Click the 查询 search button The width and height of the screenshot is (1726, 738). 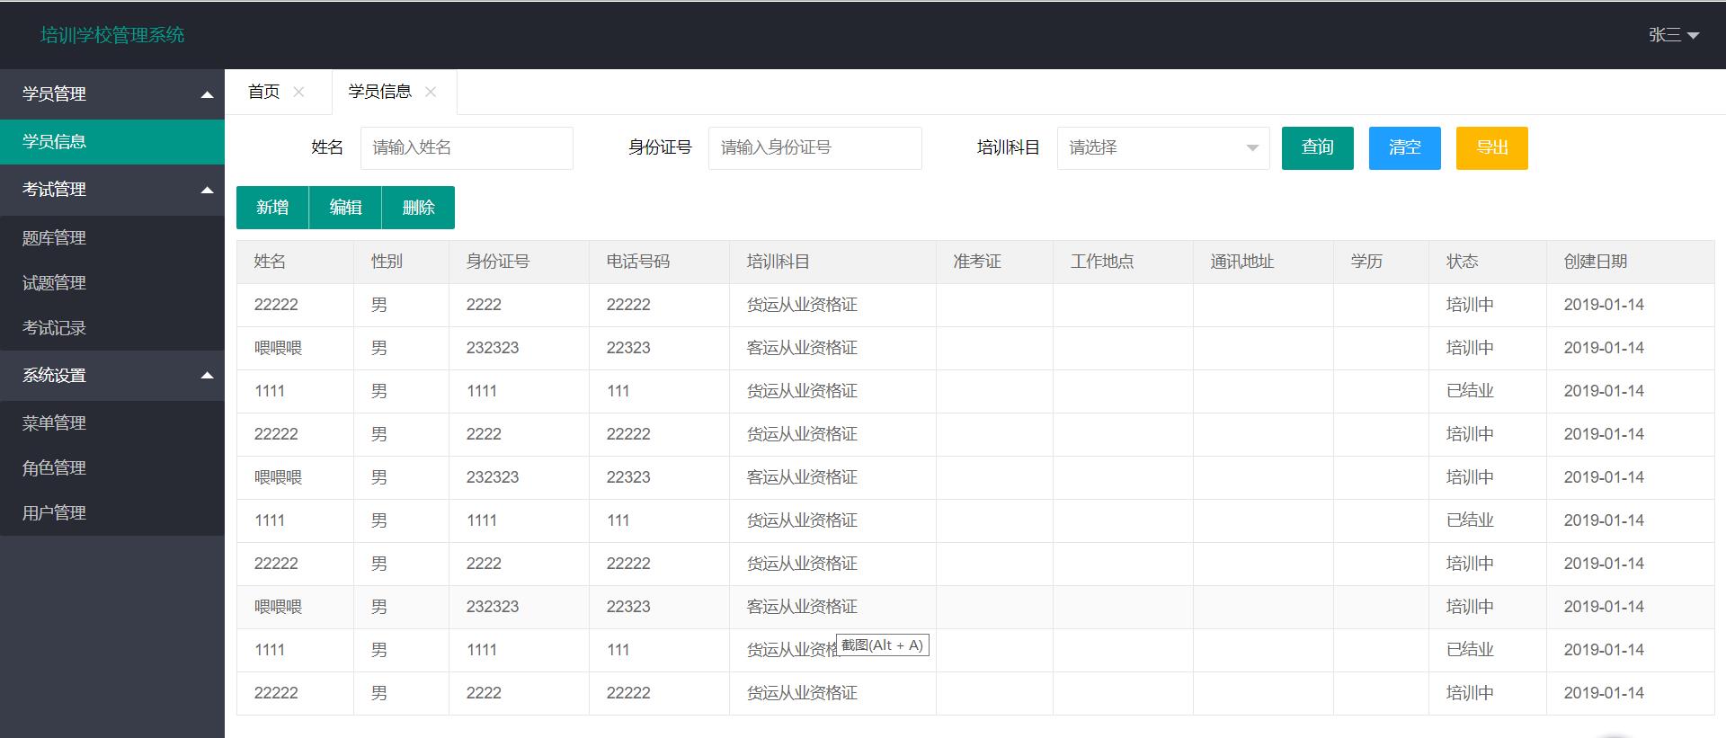[1318, 148]
